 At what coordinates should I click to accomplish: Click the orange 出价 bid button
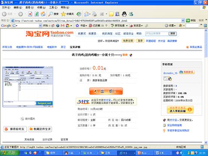point(106,91)
